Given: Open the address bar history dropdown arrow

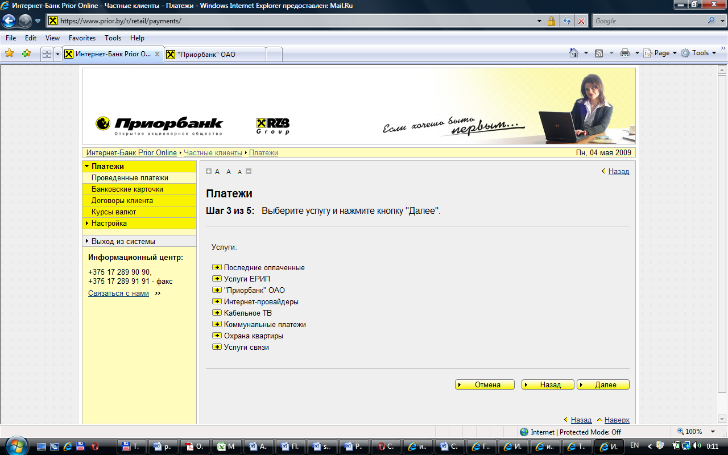Looking at the screenshot, I should click(540, 21).
